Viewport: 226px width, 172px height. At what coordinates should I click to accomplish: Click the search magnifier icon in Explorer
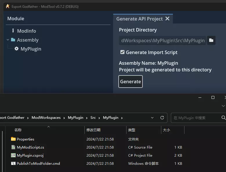pyautogui.click(x=223, y=118)
